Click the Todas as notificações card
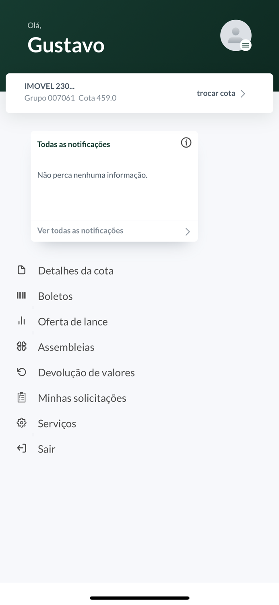279x605 pixels. coord(114,175)
